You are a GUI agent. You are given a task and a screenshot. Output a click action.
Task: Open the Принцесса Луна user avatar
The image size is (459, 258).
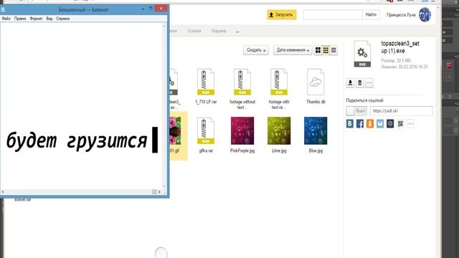coord(425,14)
